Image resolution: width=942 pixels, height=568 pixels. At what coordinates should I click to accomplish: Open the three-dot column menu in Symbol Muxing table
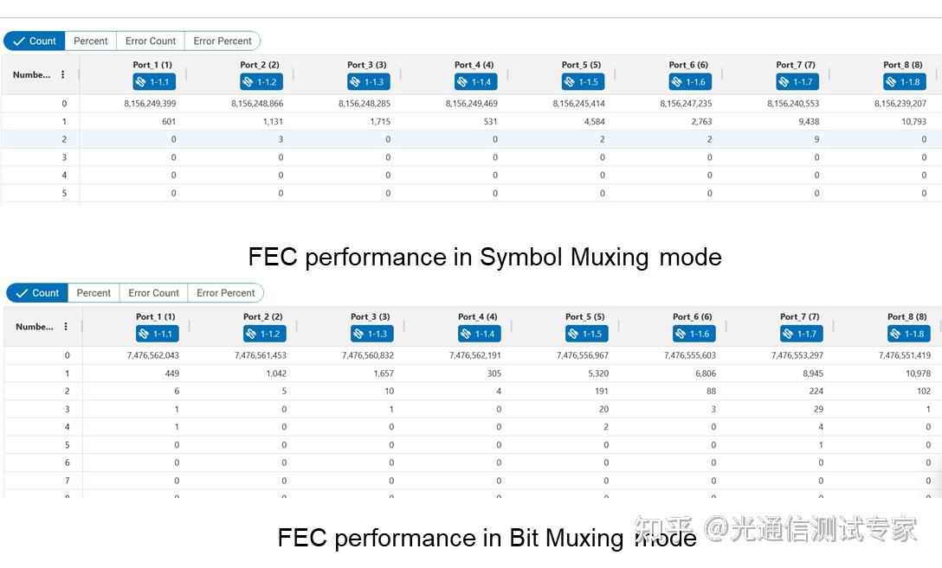pyautogui.click(x=62, y=75)
